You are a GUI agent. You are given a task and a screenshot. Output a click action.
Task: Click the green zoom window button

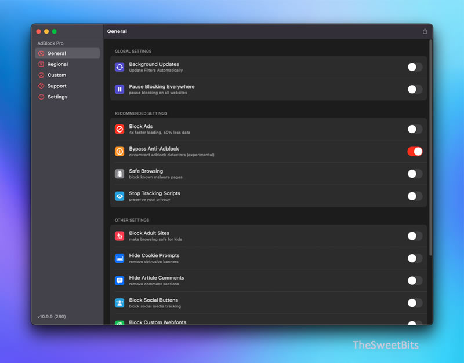point(54,31)
